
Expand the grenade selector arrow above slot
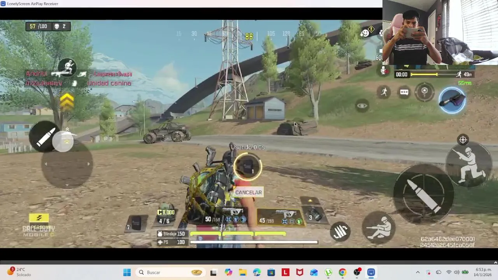pos(310,201)
